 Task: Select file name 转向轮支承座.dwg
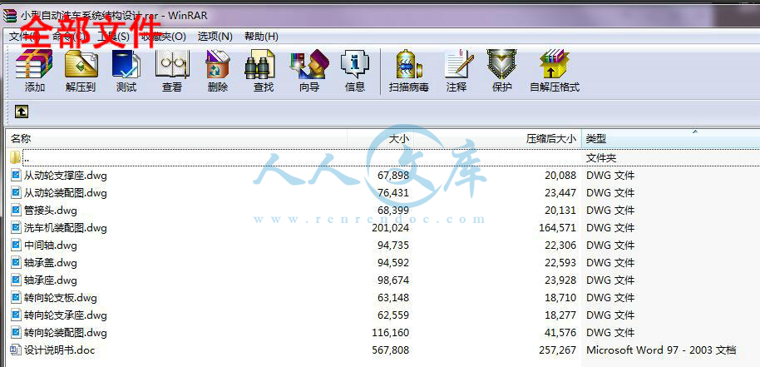point(66,315)
